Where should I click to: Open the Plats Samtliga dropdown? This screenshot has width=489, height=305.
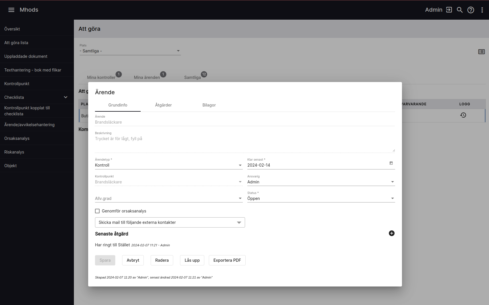tap(130, 51)
